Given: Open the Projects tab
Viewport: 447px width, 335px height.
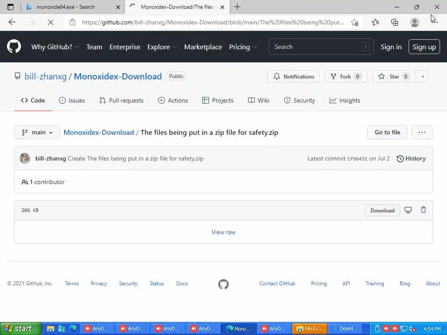Looking at the screenshot, I should [x=217, y=100].
